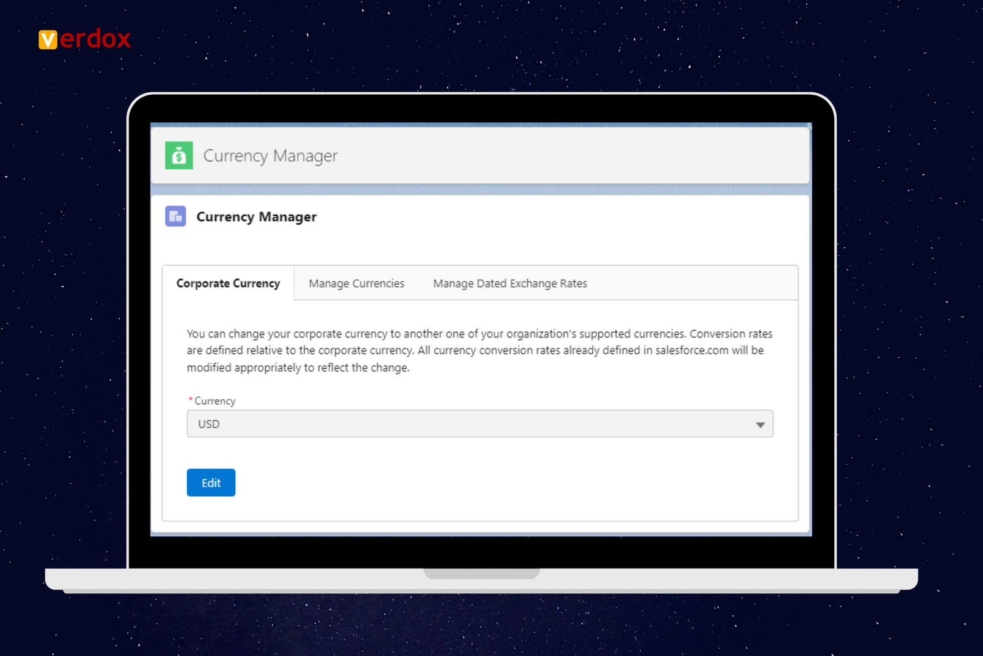Click the dropdown arrow on the USD field

tap(760, 424)
